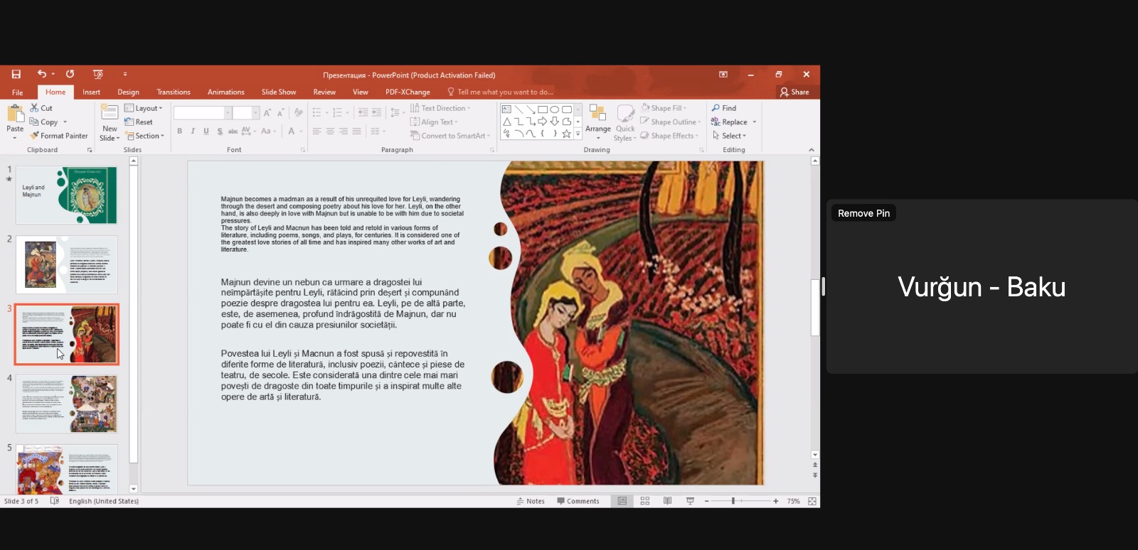Open Comments from the status bar
1138x550 pixels.
(578, 501)
